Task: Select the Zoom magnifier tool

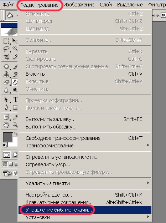Action: click(x=15, y=125)
